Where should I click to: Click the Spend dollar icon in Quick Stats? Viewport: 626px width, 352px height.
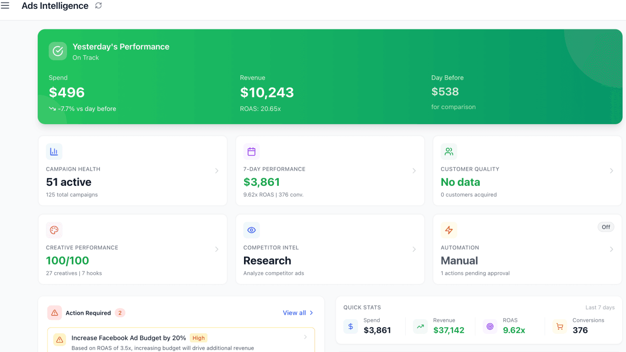pos(350,326)
